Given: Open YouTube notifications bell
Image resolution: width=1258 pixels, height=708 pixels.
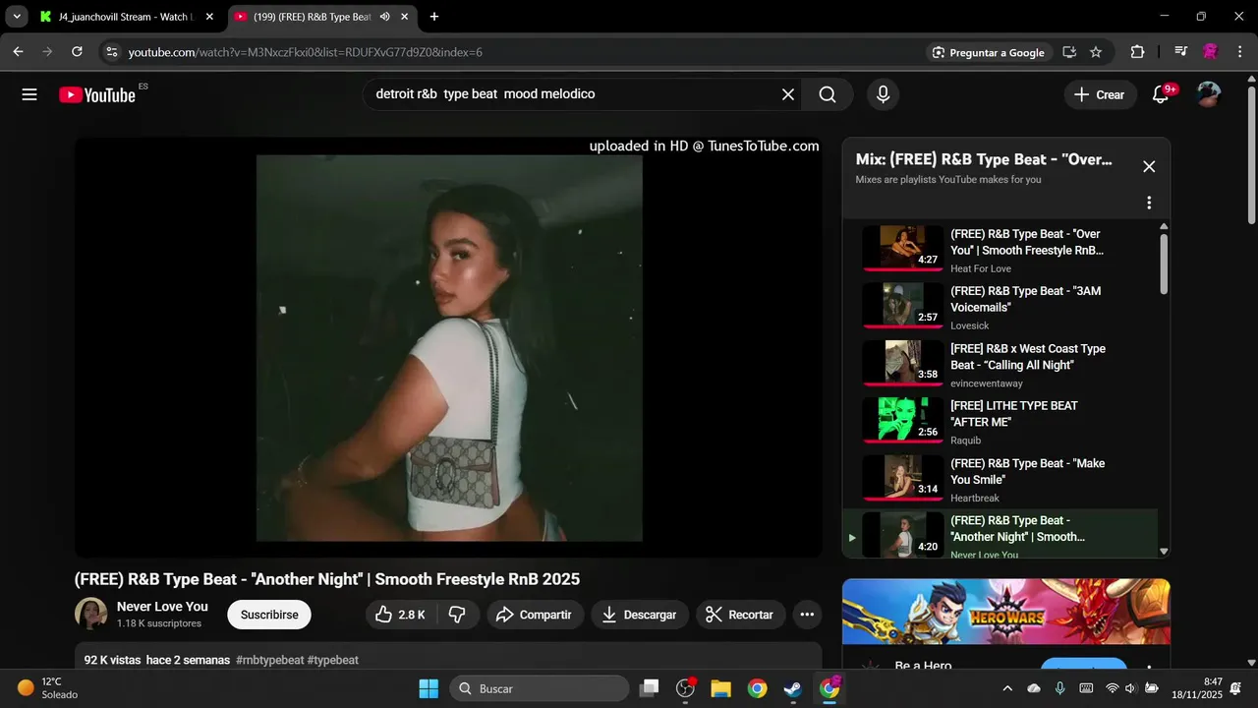Looking at the screenshot, I should point(1161,94).
